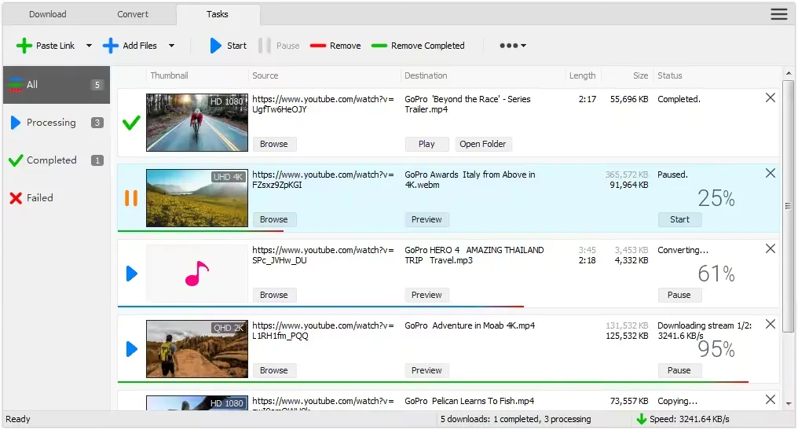Click the blue play icon on Thailand task
This screenshot has height=430, width=798.
[131, 274]
